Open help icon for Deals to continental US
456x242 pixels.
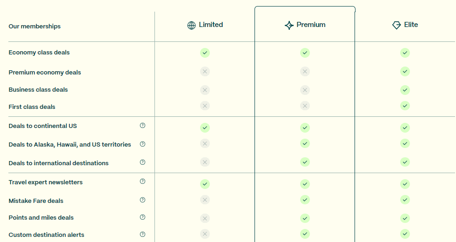coord(142,126)
